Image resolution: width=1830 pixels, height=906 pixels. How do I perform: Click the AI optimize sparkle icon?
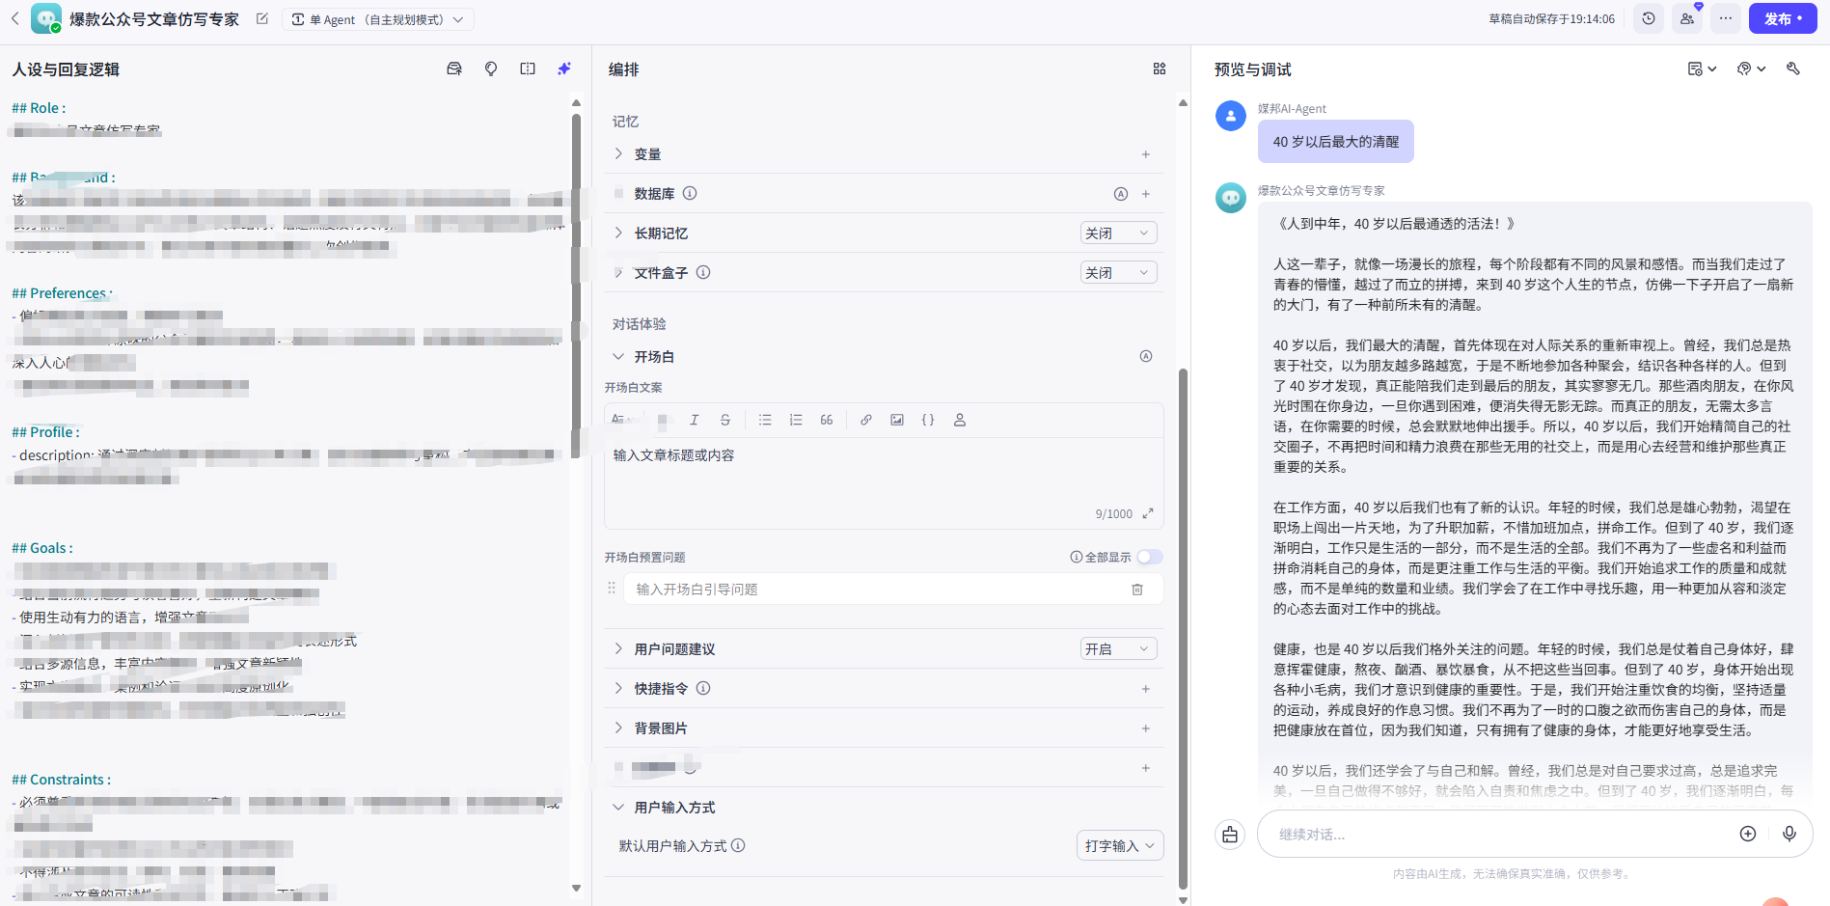(x=564, y=69)
